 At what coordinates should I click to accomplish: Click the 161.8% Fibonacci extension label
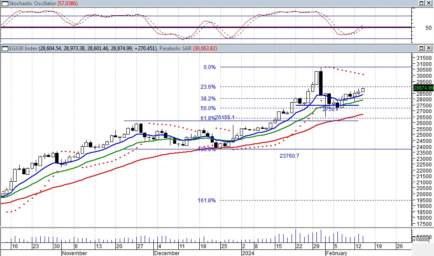click(x=207, y=201)
